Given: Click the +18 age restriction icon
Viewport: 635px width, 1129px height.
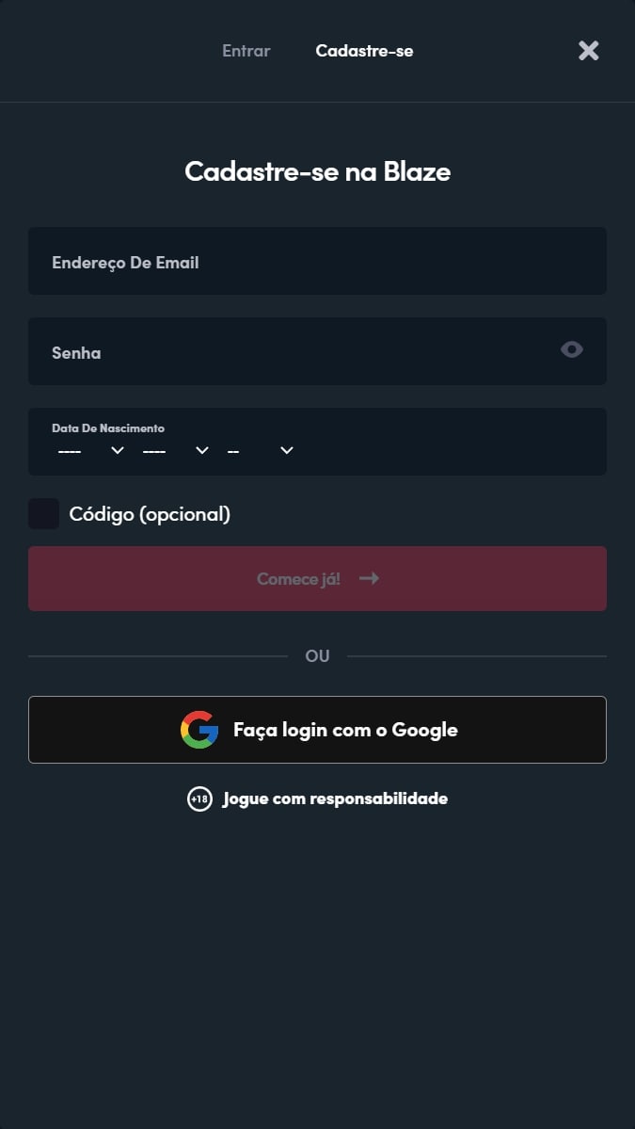Looking at the screenshot, I should point(199,799).
